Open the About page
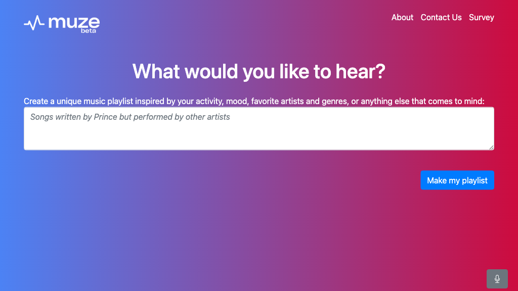Viewport: 518px width, 291px height. 402,17
